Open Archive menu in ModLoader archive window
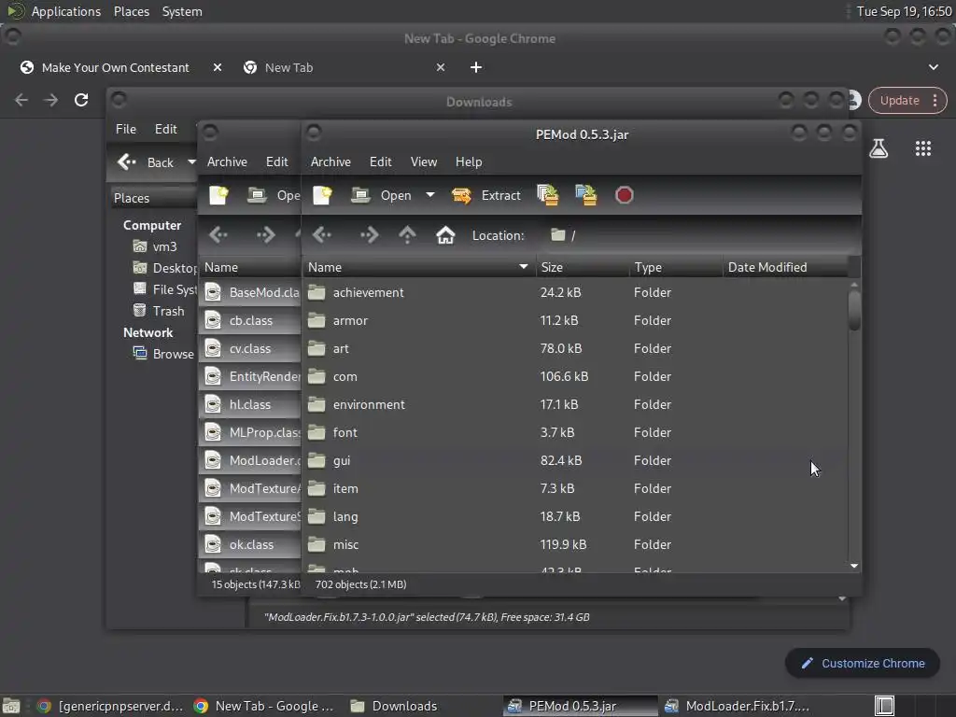 click(x=227, y=162)
